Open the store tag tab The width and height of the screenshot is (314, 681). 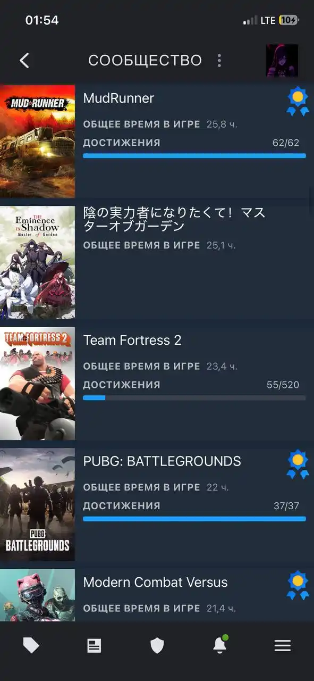[31, 645]
